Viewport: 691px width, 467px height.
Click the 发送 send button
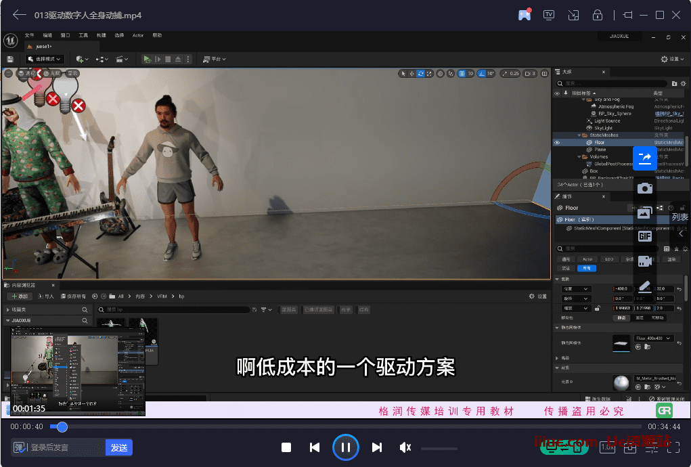119,447
